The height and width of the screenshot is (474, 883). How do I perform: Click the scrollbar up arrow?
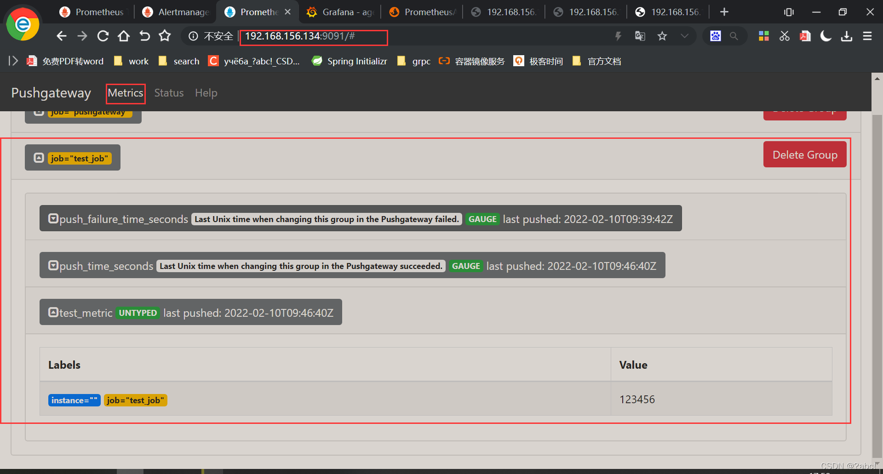click(x=877, y=79)
